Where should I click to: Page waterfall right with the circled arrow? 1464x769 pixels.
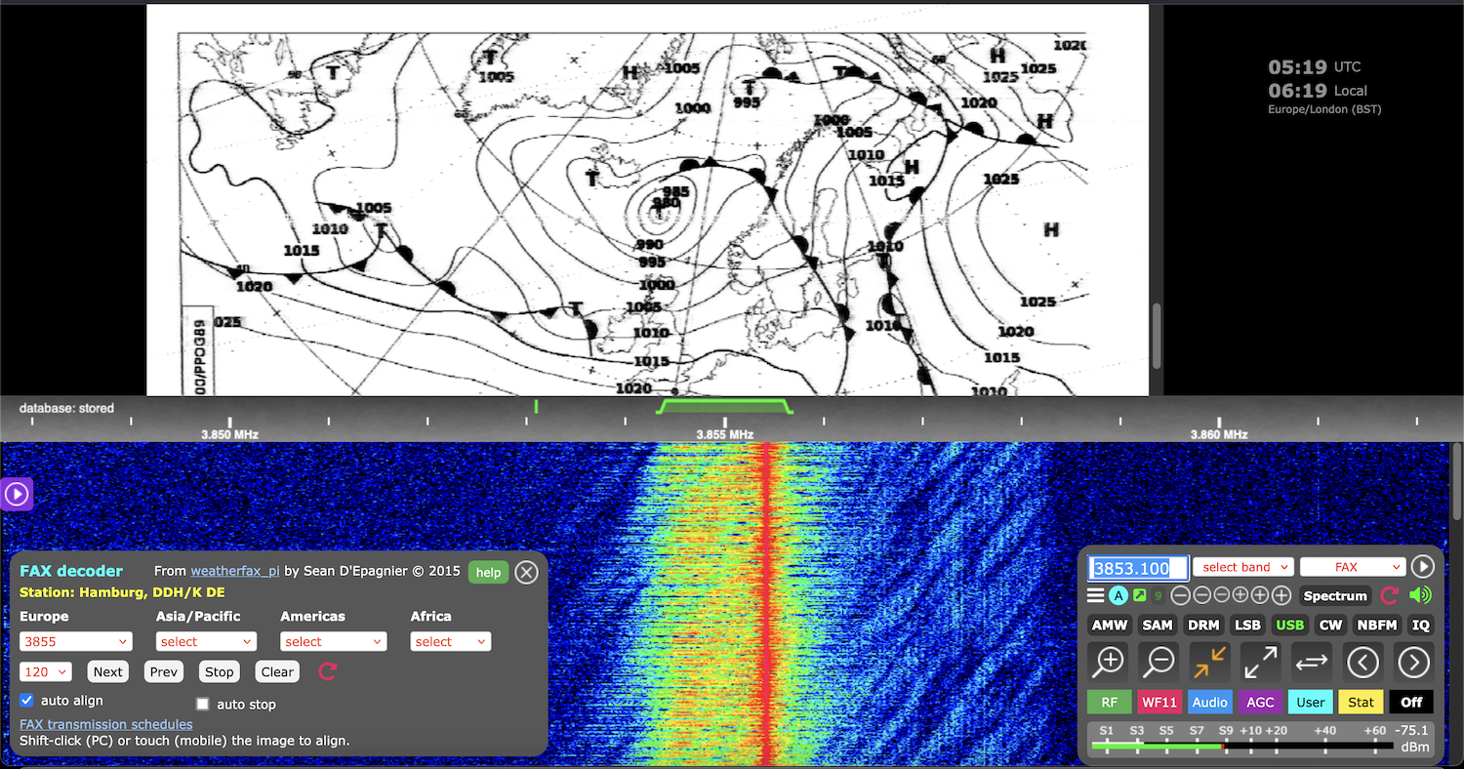click(1413, 663)
